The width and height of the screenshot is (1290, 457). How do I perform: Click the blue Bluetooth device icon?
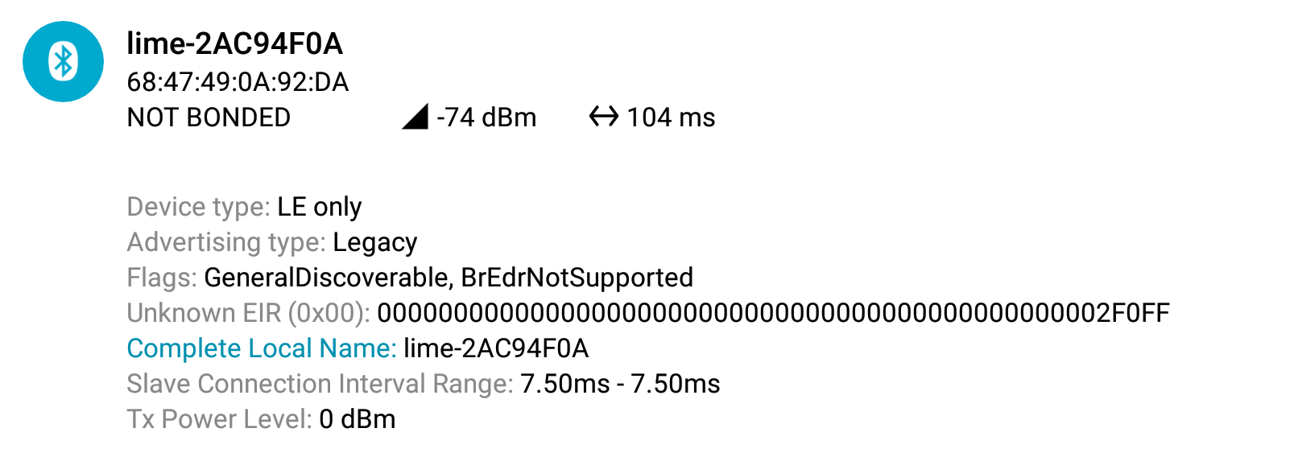63,61
